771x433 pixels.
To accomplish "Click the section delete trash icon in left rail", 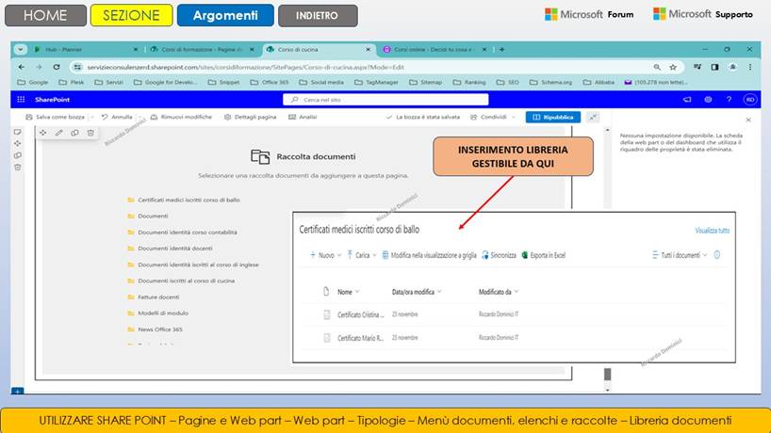I will click(18, 168).
